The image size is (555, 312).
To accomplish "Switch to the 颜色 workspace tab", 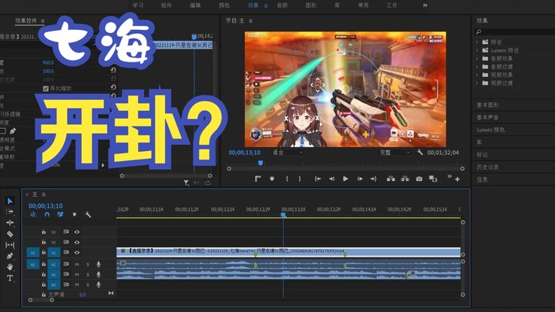I will coord(224,5).
